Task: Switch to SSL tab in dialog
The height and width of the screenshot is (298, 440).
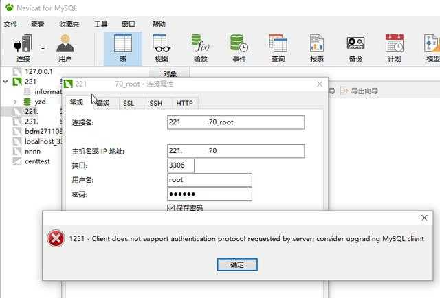Action: pos(129,103)
